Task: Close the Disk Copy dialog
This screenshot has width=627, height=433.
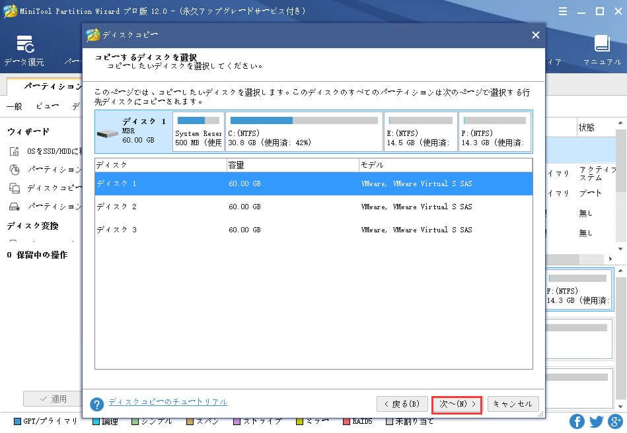Action: 535,35
